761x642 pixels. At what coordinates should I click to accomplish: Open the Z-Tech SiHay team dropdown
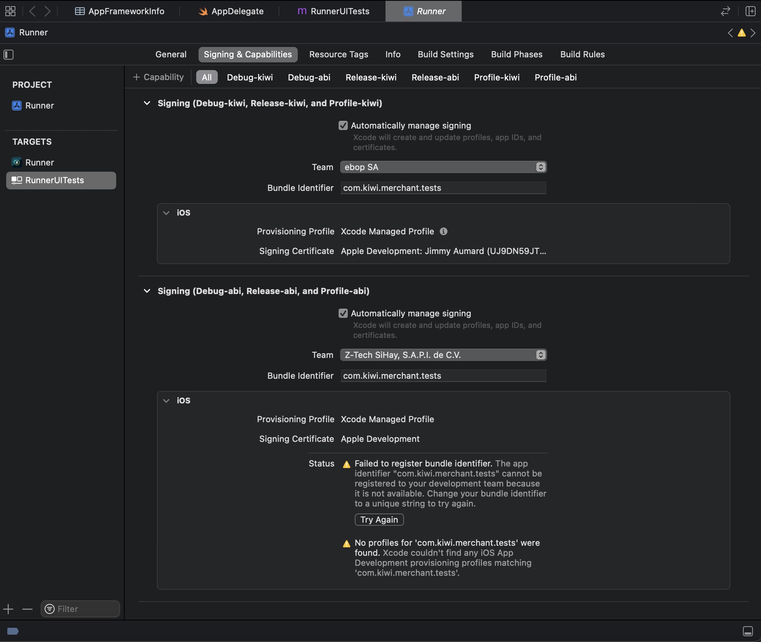pyautogui.click(x=443, y=355)
